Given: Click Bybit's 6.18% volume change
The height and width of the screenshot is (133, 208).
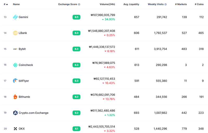Looking at the screenshot, I should [110, 51].
